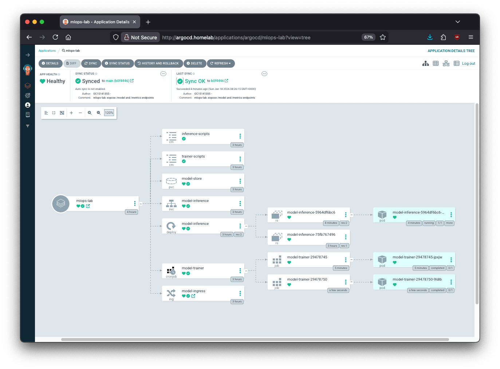Open the User profile icon in sidebar
This screenshot has height=369, width=500.
tap(28, 105)
